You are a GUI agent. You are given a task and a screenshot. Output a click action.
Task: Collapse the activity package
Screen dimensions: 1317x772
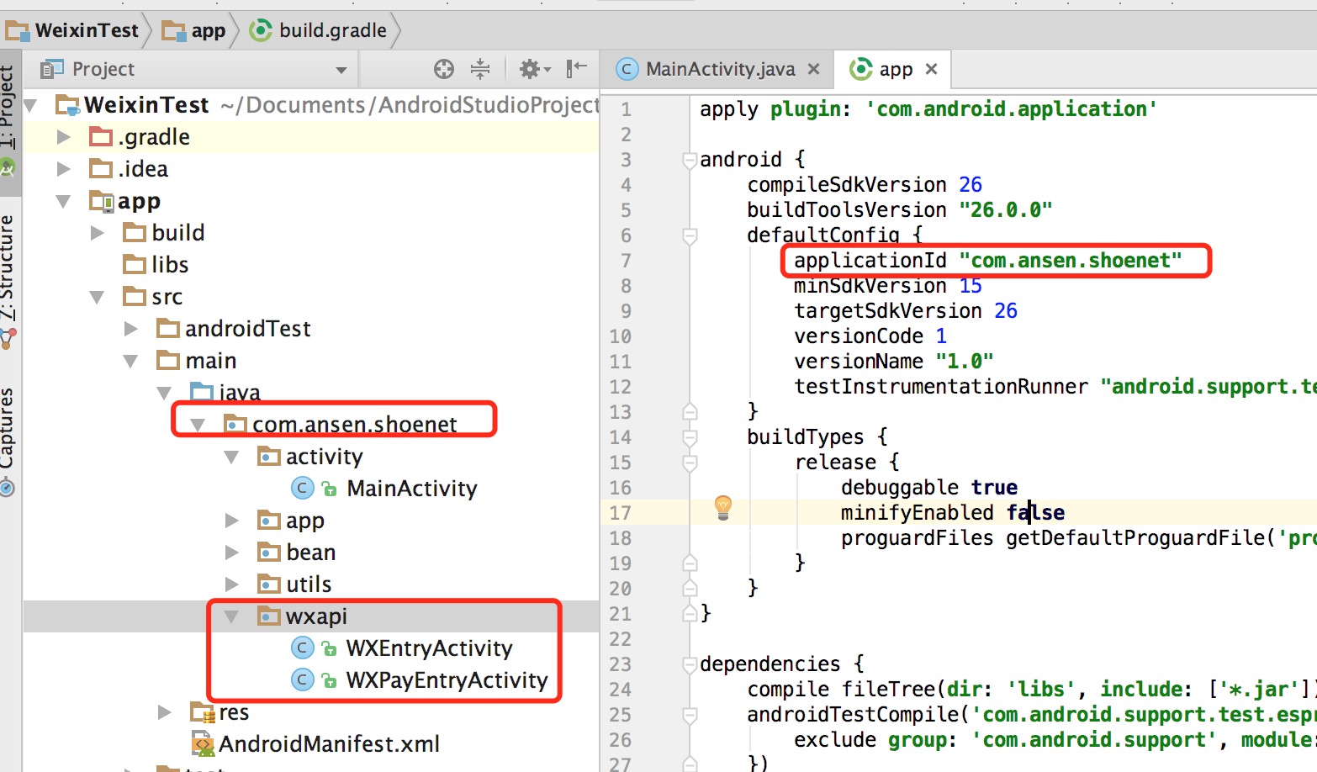point(232,457)
